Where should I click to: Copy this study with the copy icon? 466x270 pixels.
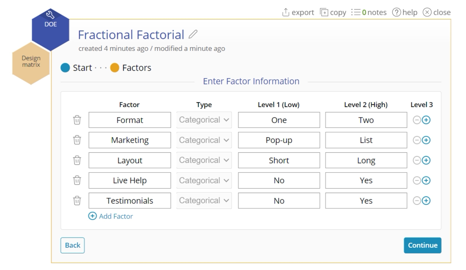324,12
